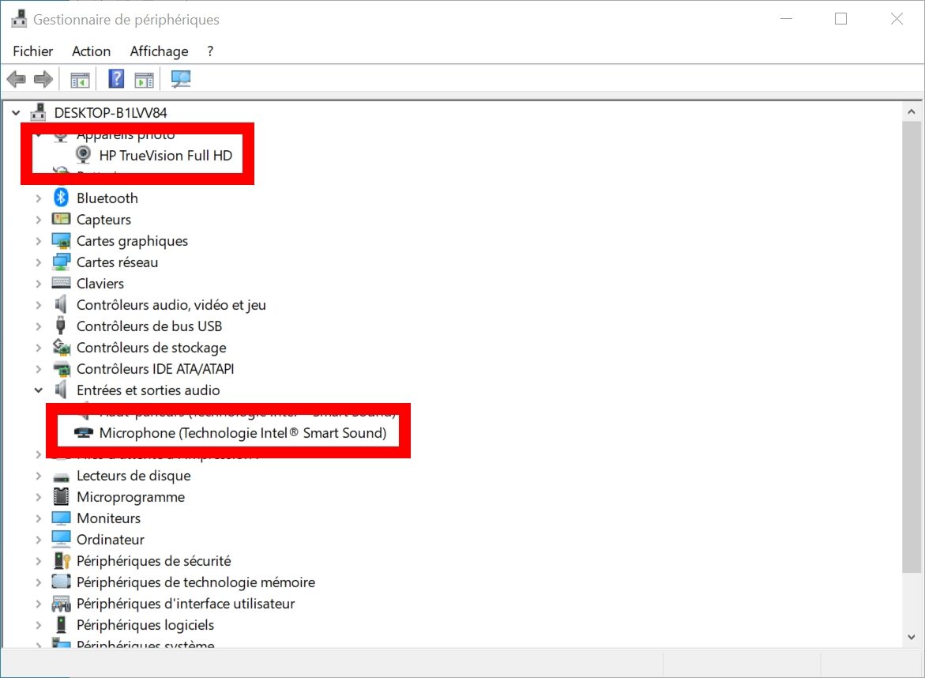Image resolution: width=925 pixels, height=678 pixels.
Task: Expand the Ordinateur category
Action: point(39,540)
